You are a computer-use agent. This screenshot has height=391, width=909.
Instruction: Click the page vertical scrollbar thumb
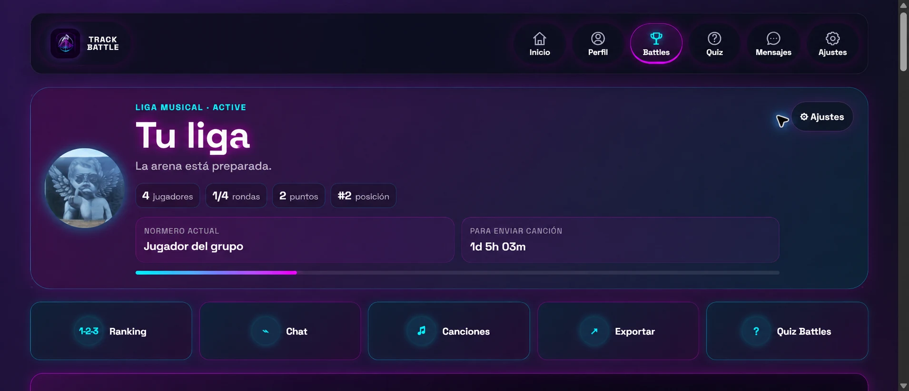point(903,42)
